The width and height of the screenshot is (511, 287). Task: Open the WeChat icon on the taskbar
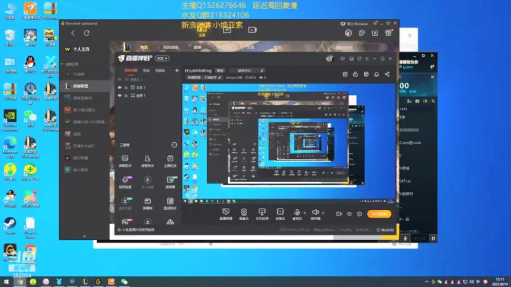coord(124,282)
